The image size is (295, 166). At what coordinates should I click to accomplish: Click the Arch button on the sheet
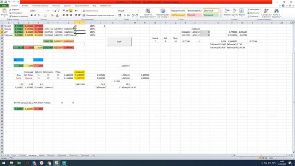119,41
